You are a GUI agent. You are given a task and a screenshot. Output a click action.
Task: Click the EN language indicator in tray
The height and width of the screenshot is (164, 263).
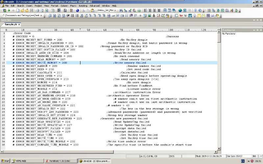[x=243, y=161]
